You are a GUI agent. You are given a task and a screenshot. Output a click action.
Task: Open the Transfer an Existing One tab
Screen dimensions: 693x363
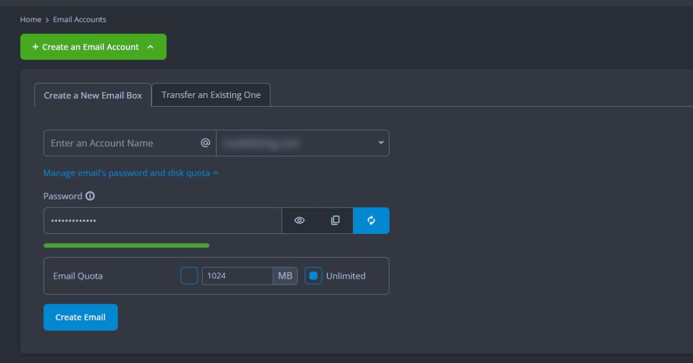click(x=211, y=95)
